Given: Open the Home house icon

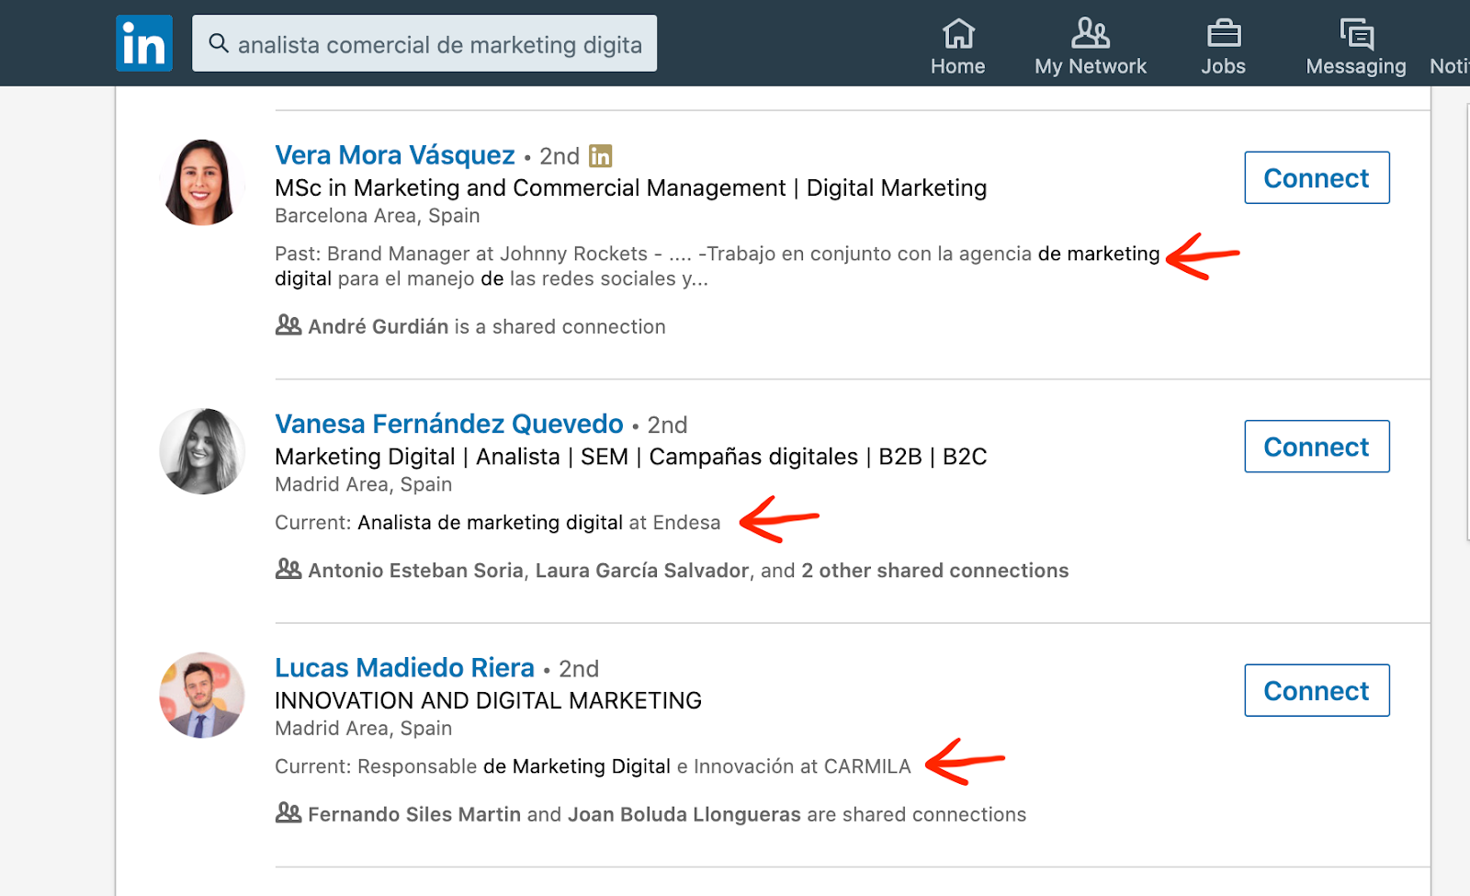Looking at the screenshot, I should (958, 34).
